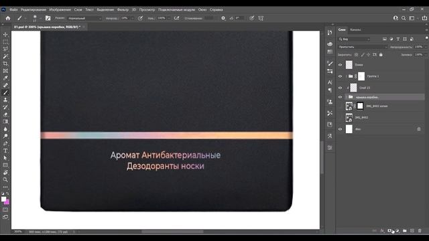Filter layers by pixel kind icon

click(385, 39)
